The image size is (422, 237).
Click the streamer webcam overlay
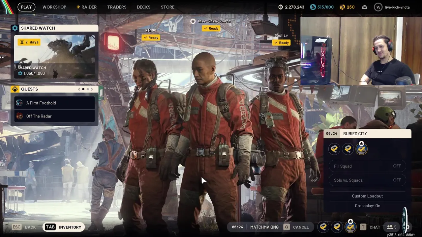(361, 51)
